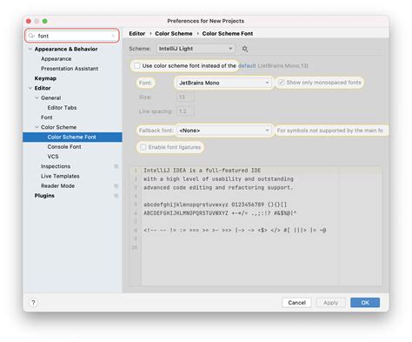Image resolution: width=412 pixels, height=342 pixels.
Task: Click the icon beside Plugins
Action: click(116, 196)
